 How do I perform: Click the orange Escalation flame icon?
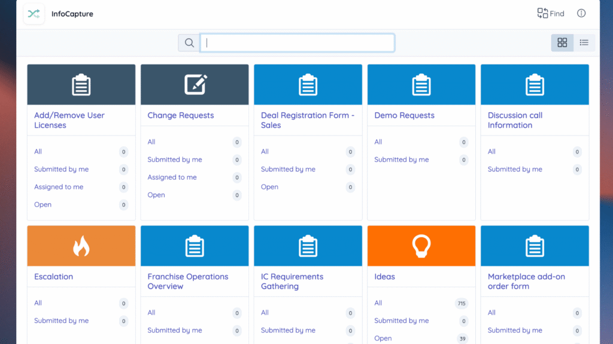pyautogui.click(x=81, y=245)
